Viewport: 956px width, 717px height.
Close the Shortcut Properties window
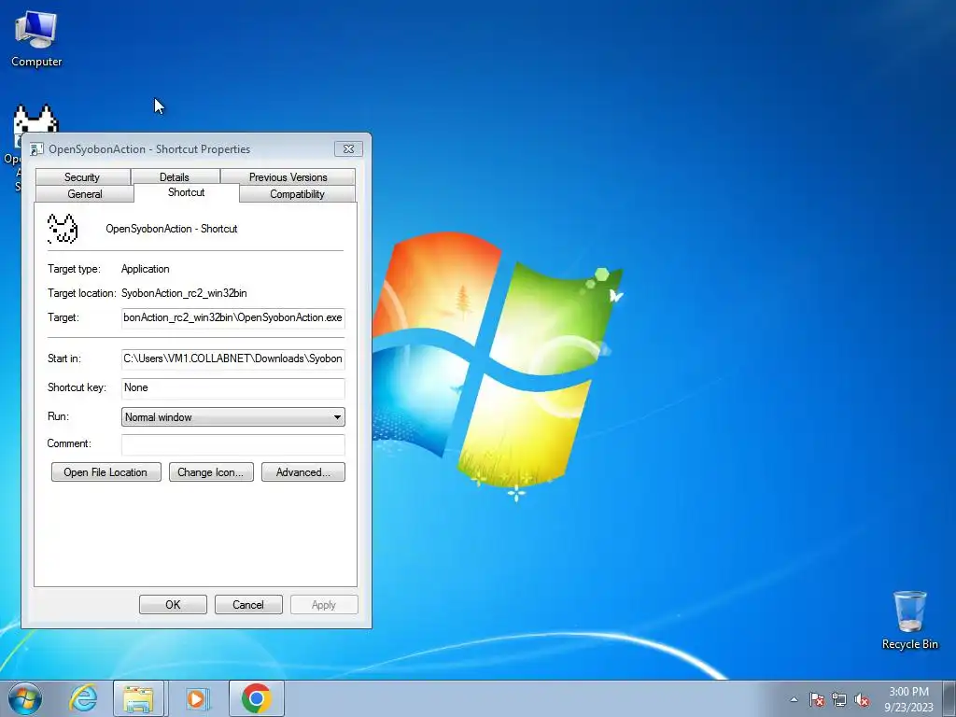coord(349,148)
